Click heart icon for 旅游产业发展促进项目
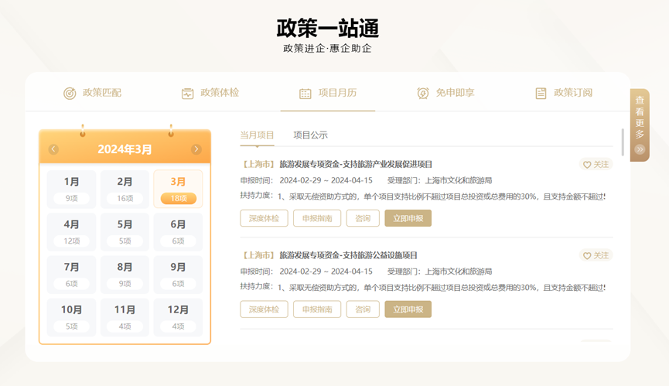The height and width of the screenshot is (386, 669). 587,165
